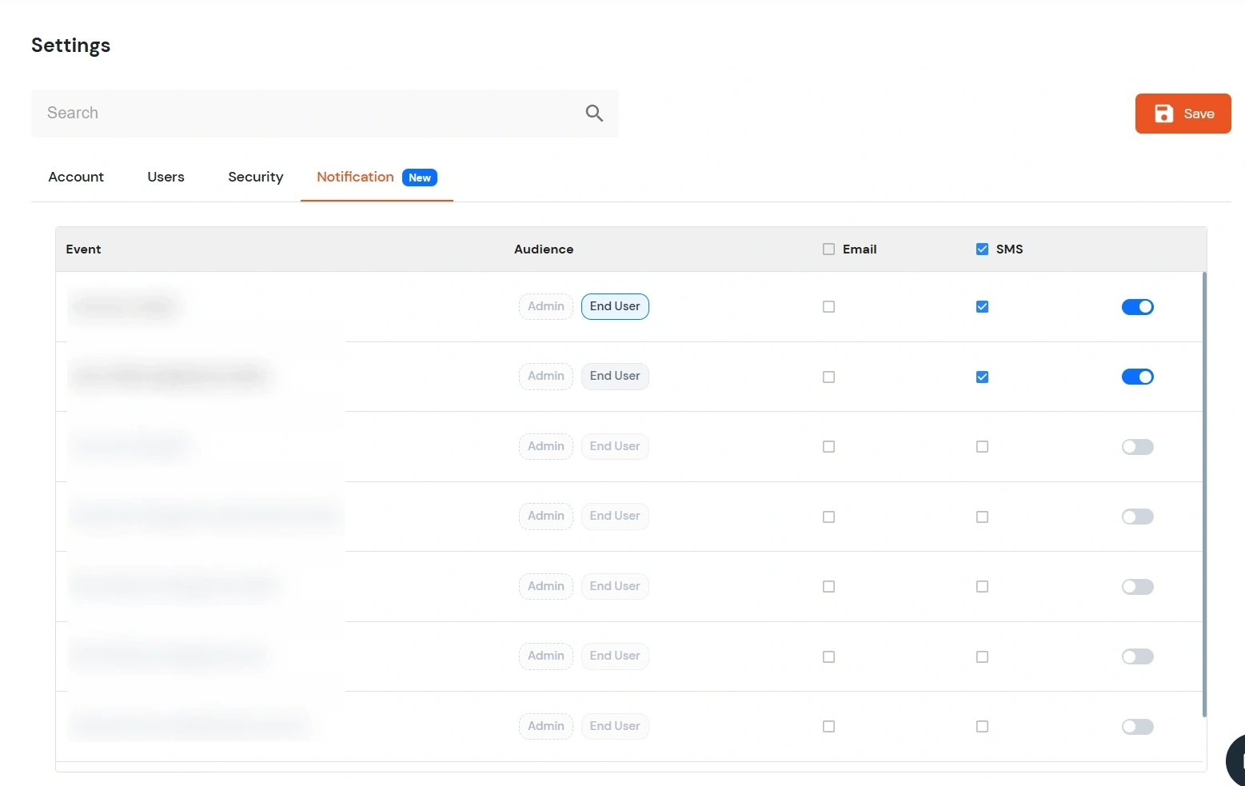Choose End User chip in sixth row
1245x786 pixels.
click(x=615, y=656)
